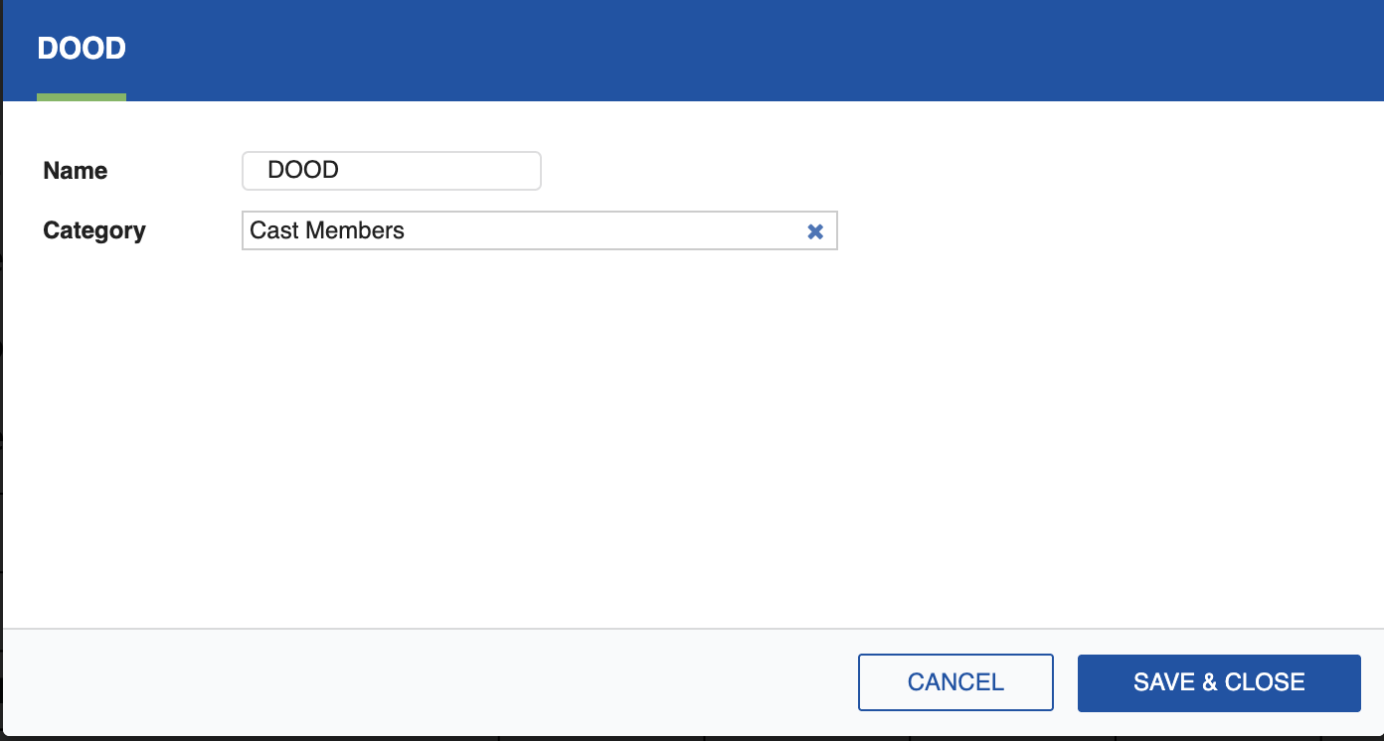The width and height of the screenshot is (1384, 741).
Task: Save the DOOD record via SAVE & CLOSE
Action: [1218, 682]
